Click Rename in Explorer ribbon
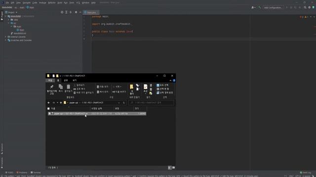The image size is (316, 177). click(x=119, y=92)
